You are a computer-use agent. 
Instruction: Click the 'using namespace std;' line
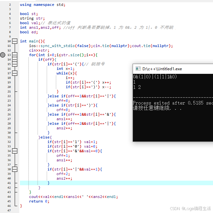(43, 5)
